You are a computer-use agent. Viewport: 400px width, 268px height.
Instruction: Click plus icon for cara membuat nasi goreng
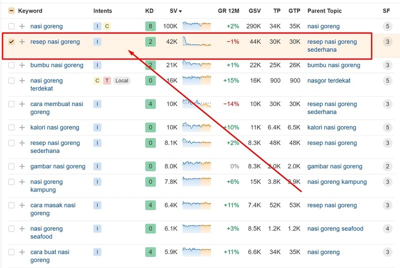pos(22,104)
